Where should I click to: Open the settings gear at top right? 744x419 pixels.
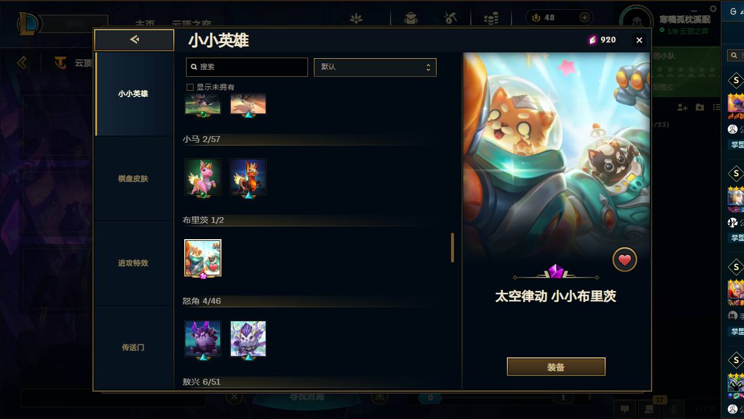(x=714, y=9)
